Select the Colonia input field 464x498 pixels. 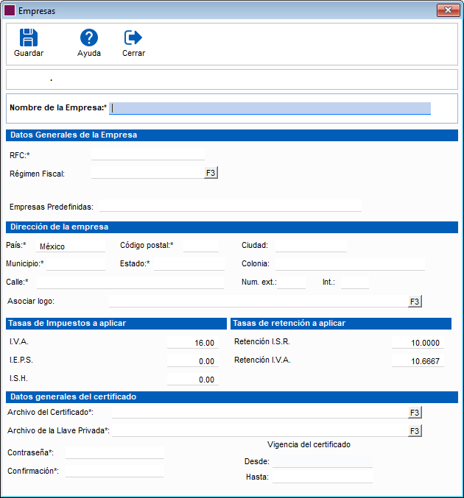350,264
